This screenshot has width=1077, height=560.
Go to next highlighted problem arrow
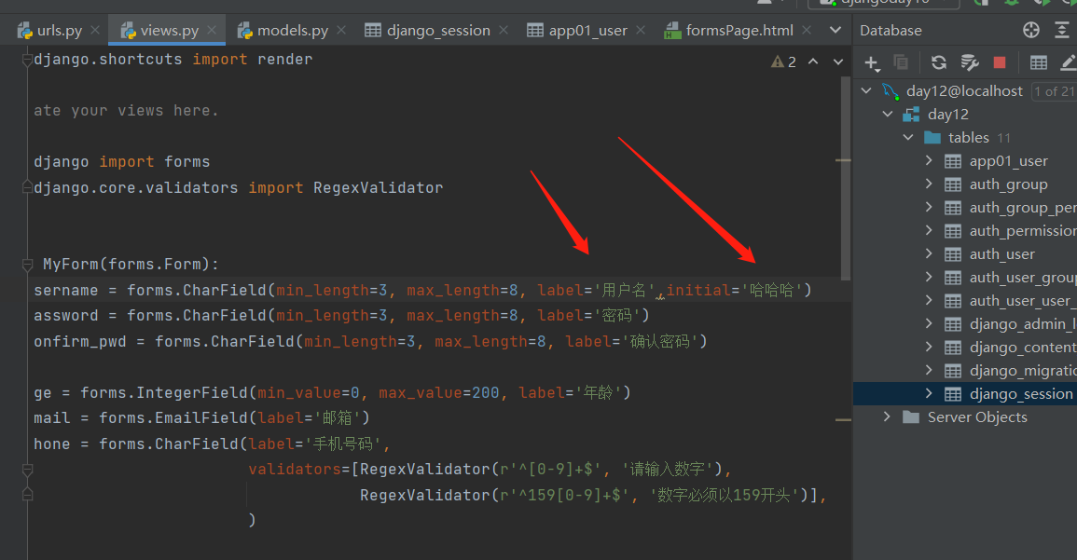838,61
